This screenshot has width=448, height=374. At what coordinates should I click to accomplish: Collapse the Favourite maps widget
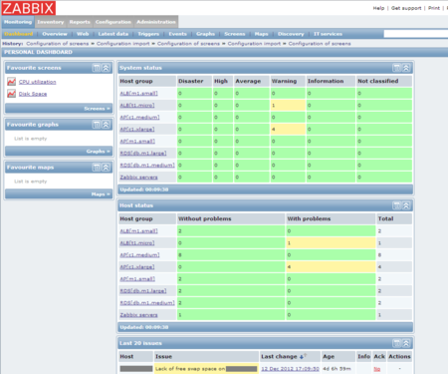click(x=106, y=168)
